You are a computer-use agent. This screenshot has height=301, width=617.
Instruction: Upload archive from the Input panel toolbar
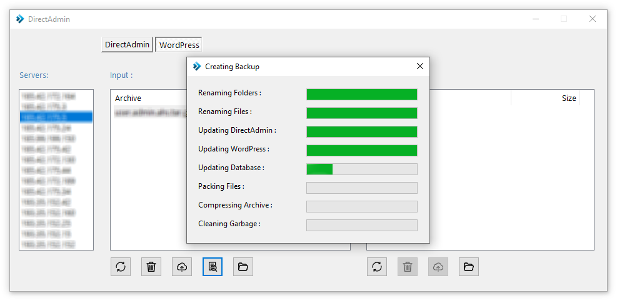click(x=182, y=267)
